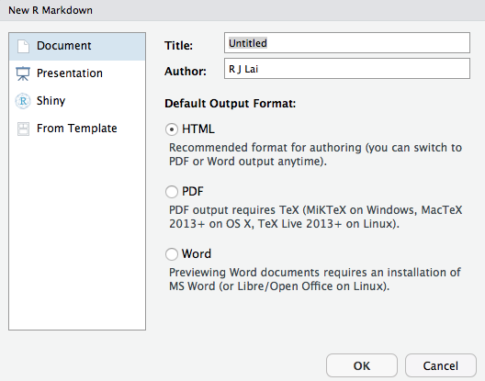Open From Template in the sidebar list

[x=77, y=129]
